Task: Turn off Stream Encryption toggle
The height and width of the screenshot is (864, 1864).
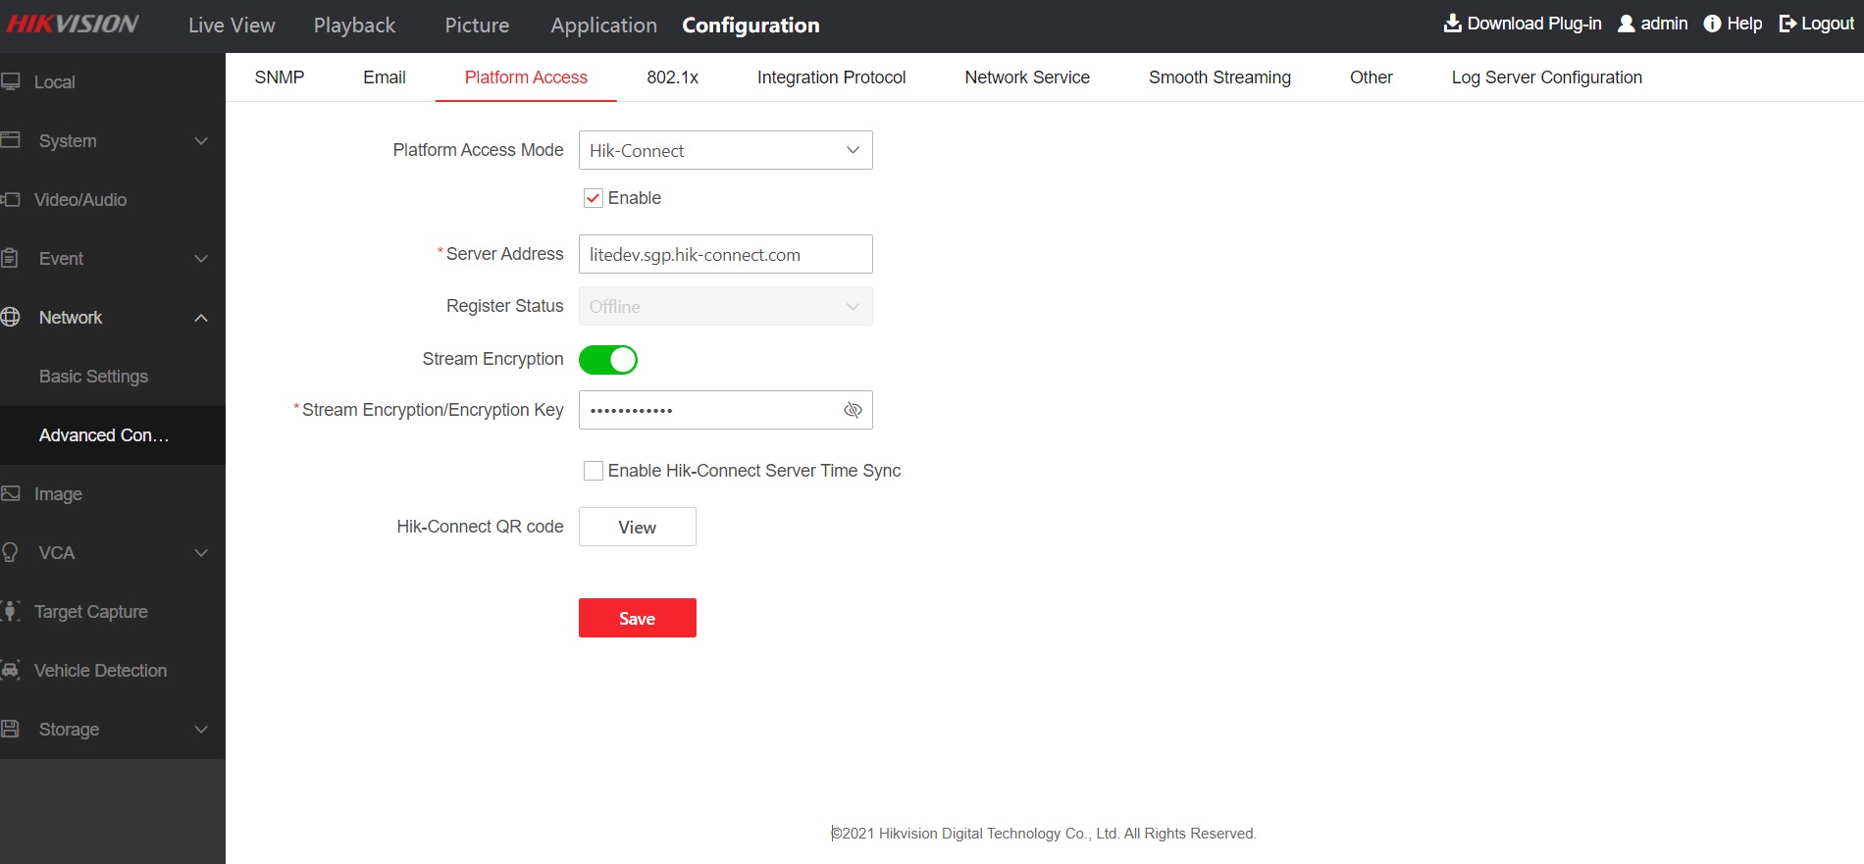Action: tap(608, 360)
